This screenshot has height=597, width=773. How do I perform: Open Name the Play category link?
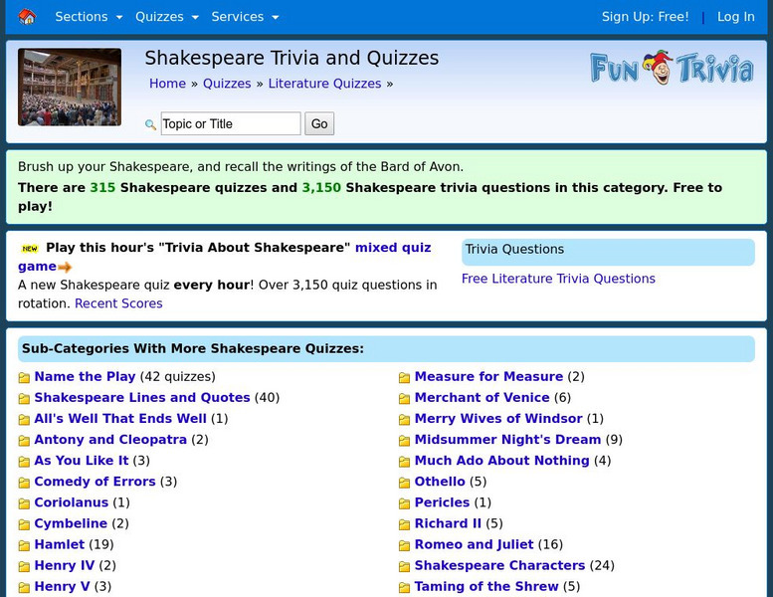85,377
